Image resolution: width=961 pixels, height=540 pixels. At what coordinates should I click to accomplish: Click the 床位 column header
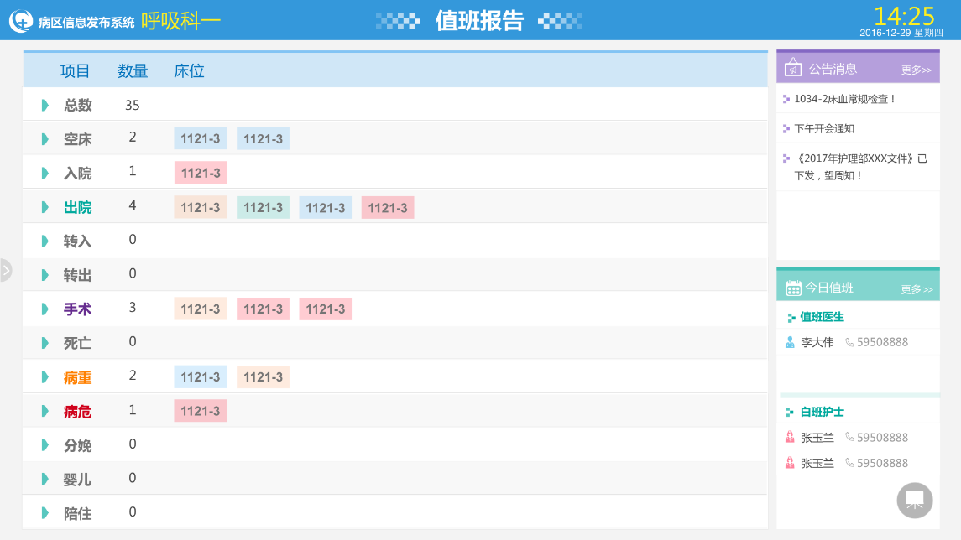189,71
